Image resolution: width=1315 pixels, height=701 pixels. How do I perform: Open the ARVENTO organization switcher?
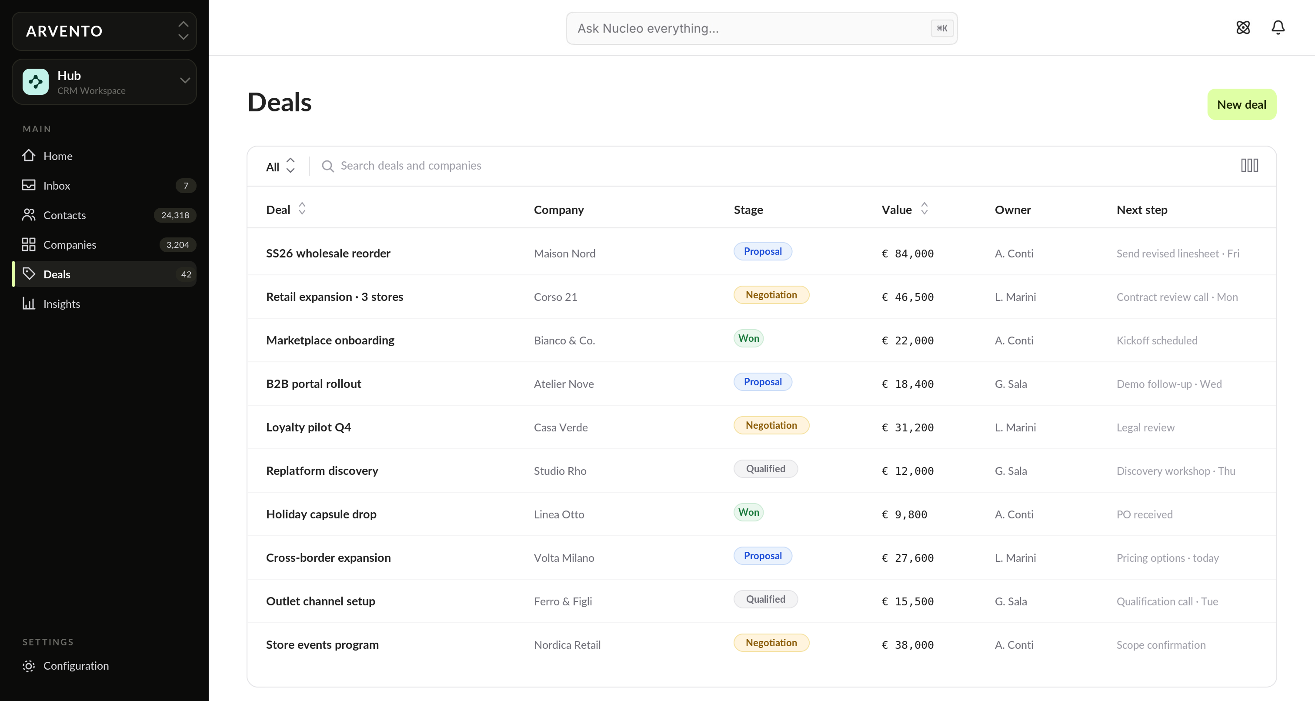point(104,31)
